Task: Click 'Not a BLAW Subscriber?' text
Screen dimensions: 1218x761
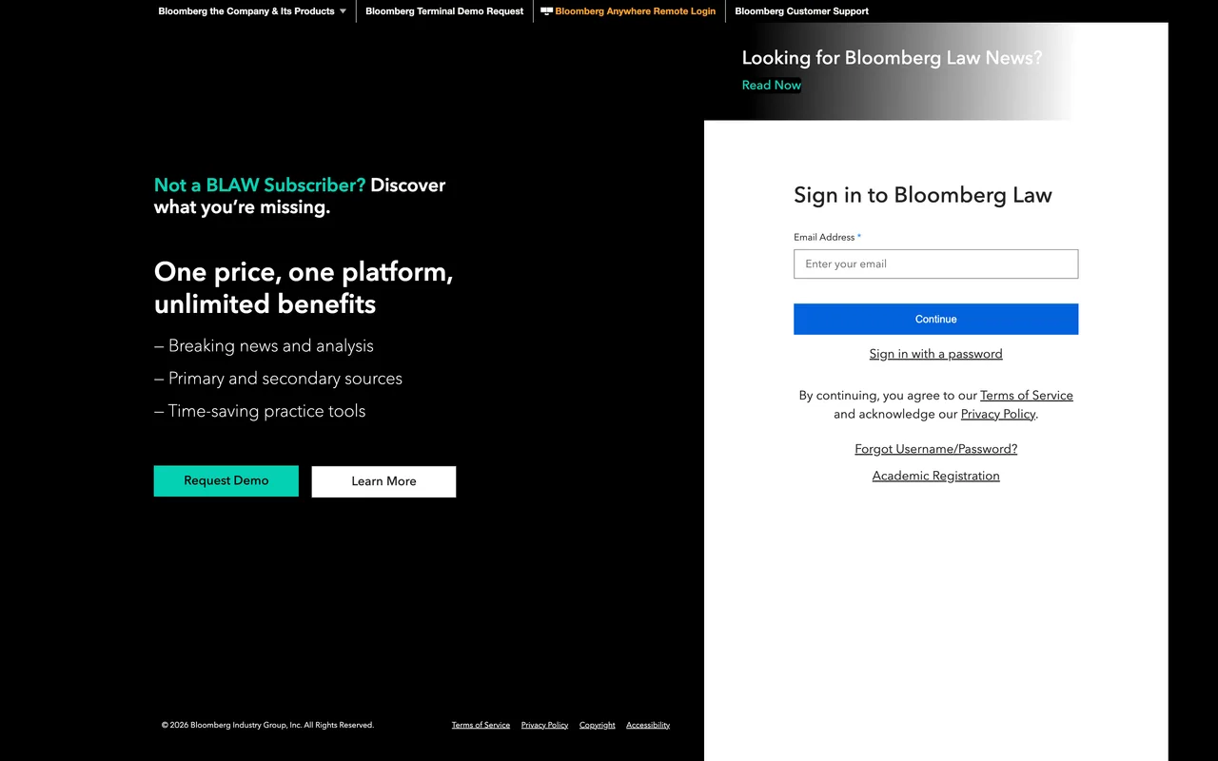Action: click(x=260, y=185)
